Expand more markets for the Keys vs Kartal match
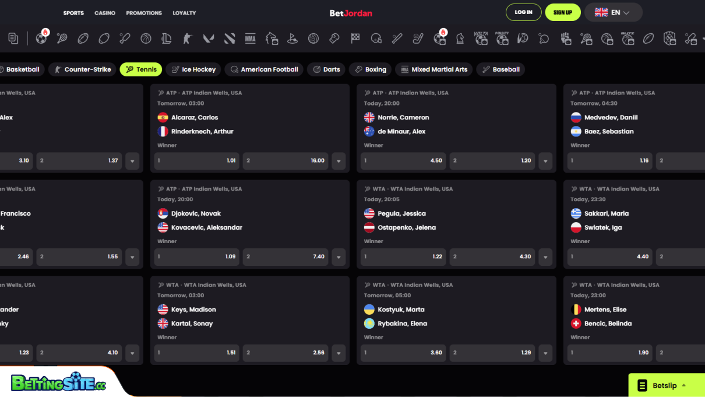The height and width of the screenshot is (397, 705). point(339,353)
